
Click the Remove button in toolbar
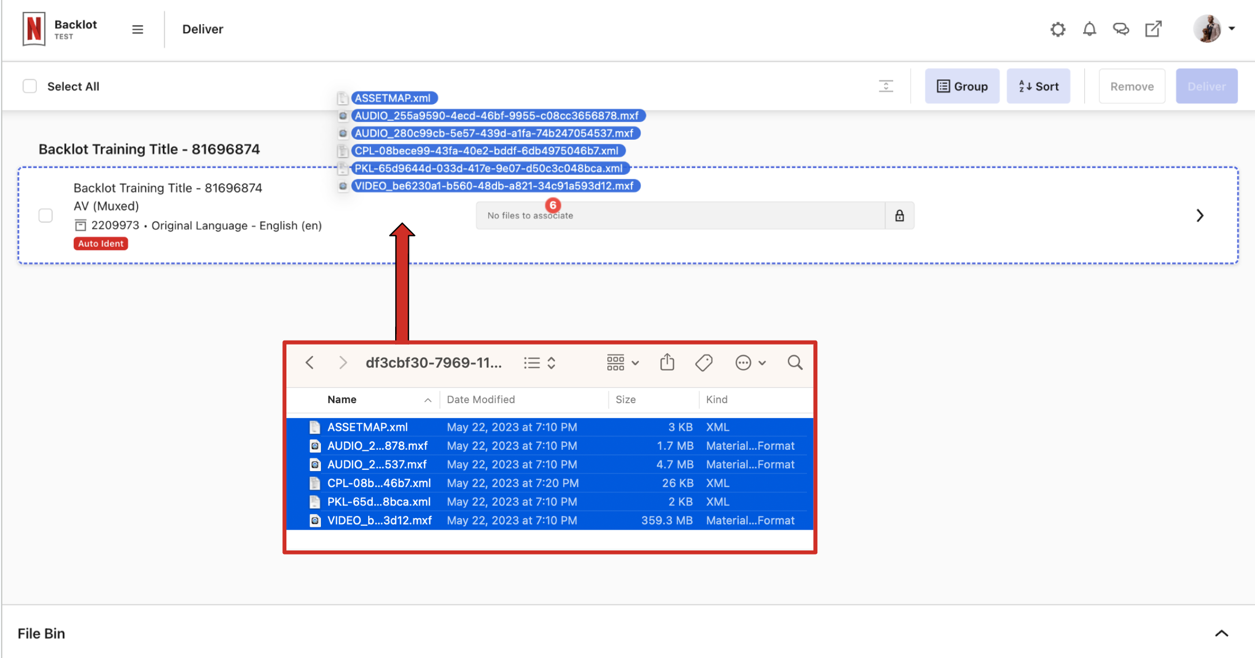coord(1131,86)
